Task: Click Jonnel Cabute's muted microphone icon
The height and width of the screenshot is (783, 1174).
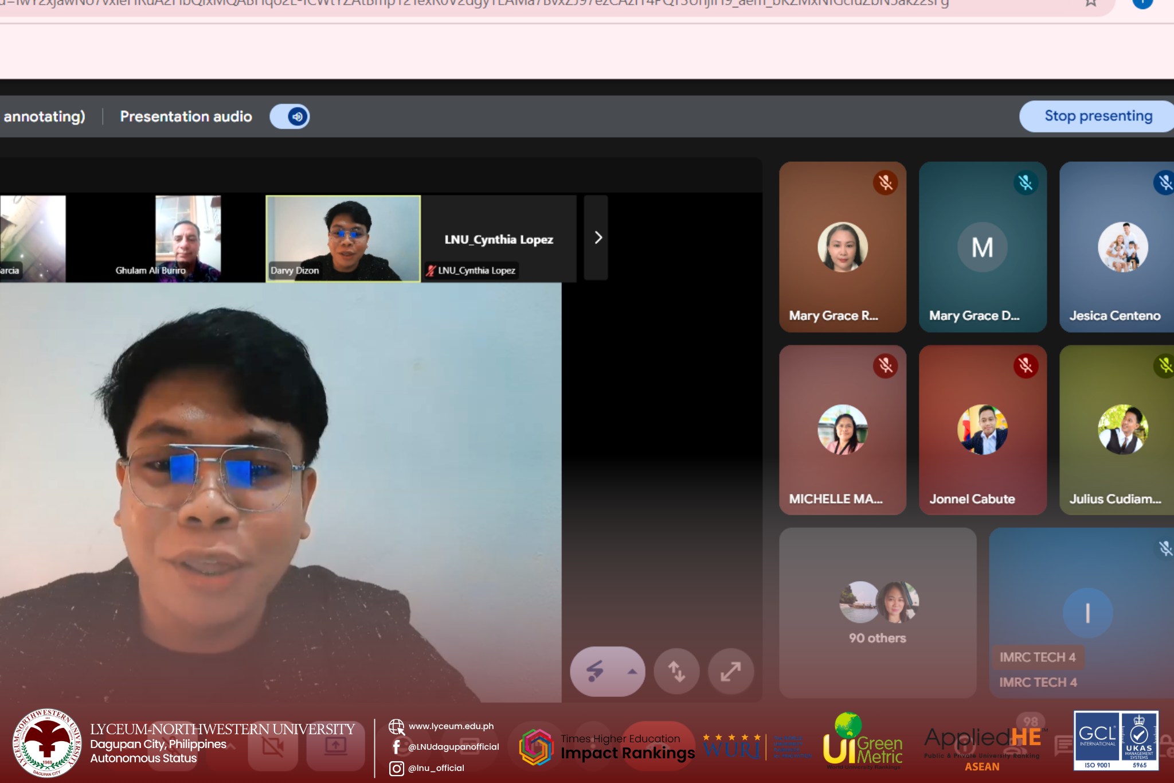Action: [x=1025, y=366]
